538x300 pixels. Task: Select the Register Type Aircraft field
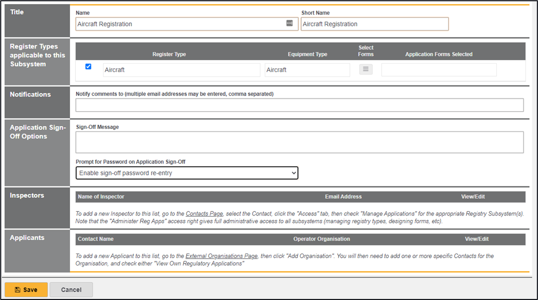pyautogui.click(x=181, y=70)
